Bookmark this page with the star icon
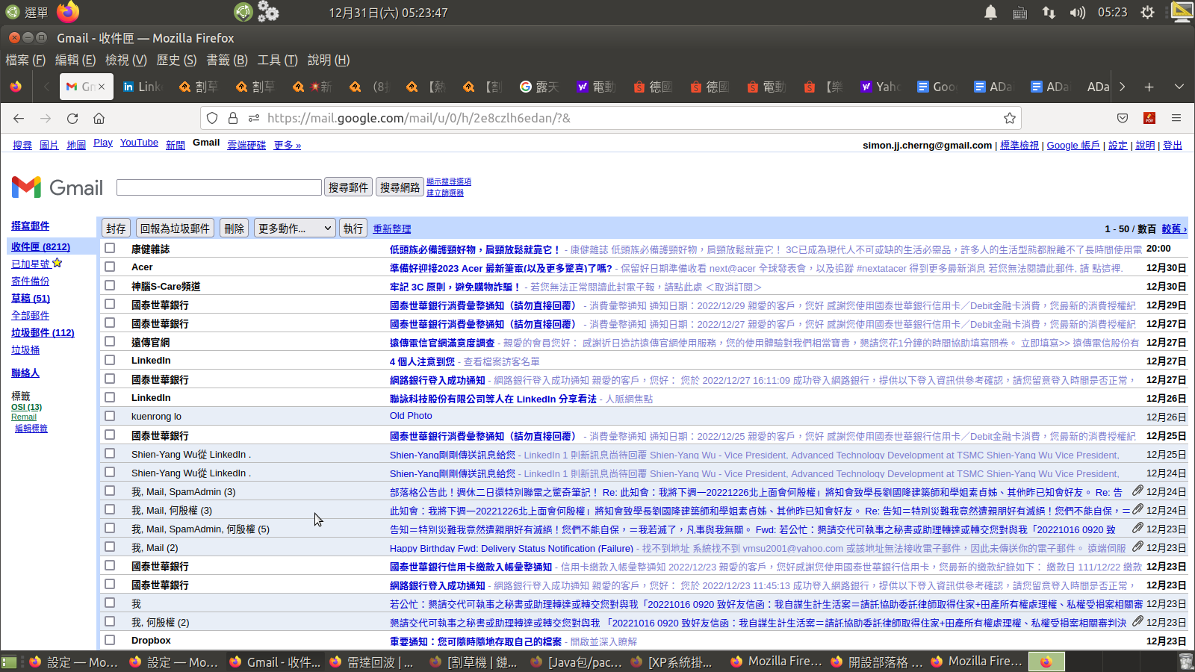Viewport: 1195px width, 672px height. (x=1010, y=118)
